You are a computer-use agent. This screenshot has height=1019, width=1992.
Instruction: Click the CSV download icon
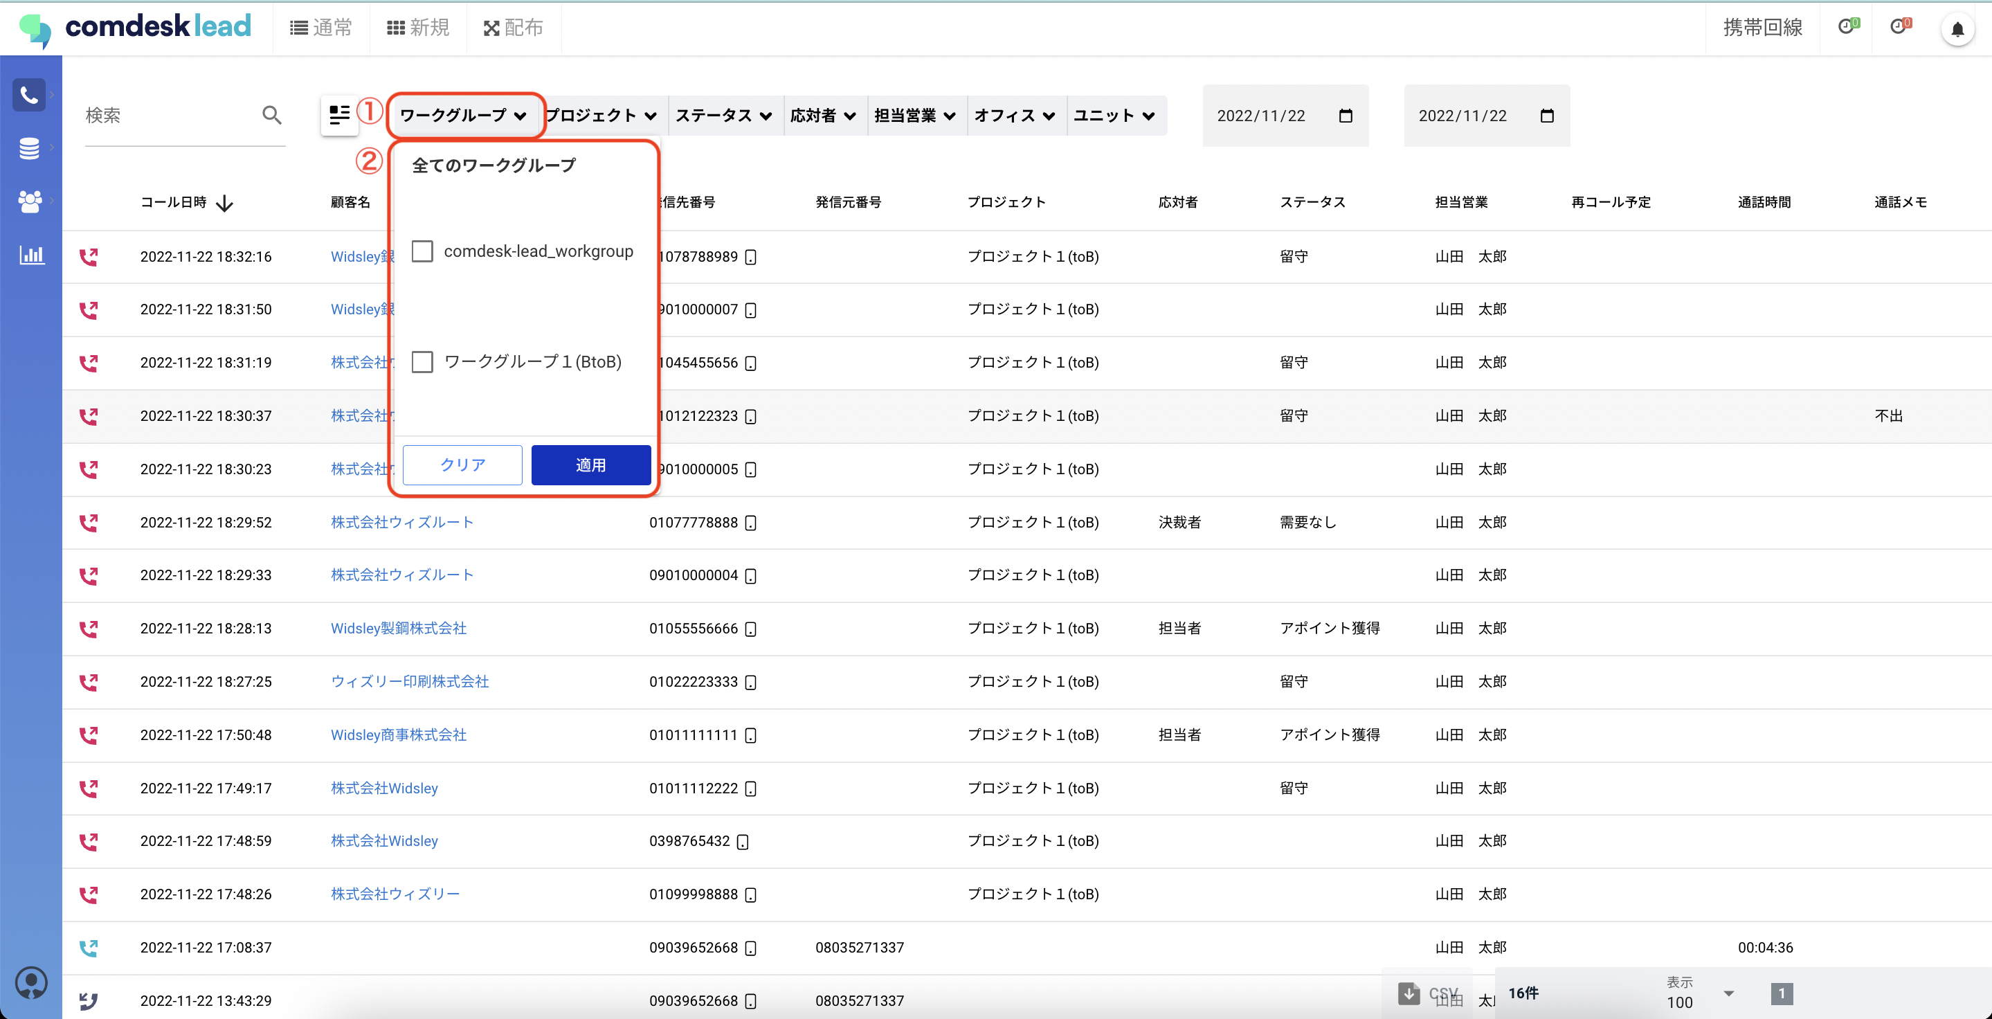pos(1408,992)
